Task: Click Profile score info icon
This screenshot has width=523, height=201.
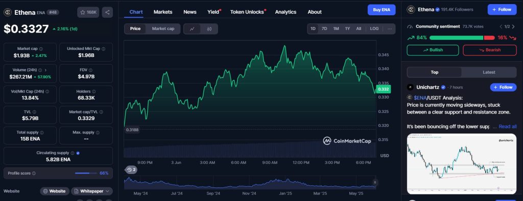Action: point(34,174)
